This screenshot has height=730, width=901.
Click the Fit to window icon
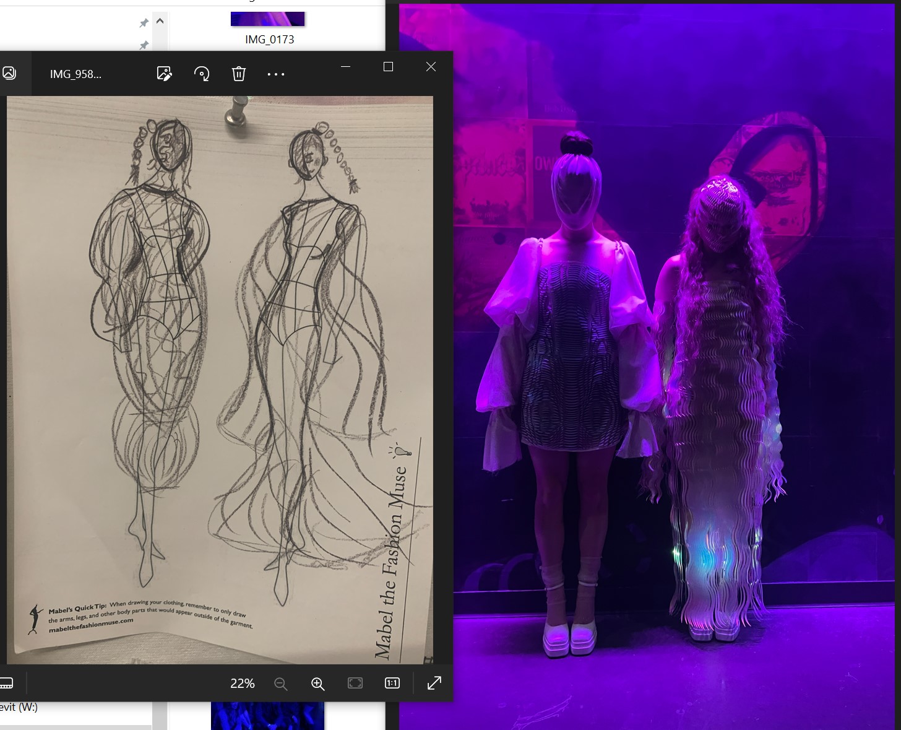(355, 683)
